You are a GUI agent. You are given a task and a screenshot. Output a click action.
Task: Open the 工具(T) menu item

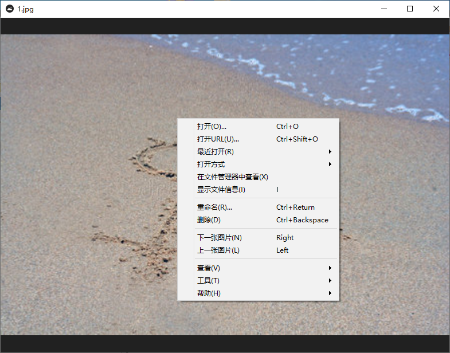click(208, 281)
